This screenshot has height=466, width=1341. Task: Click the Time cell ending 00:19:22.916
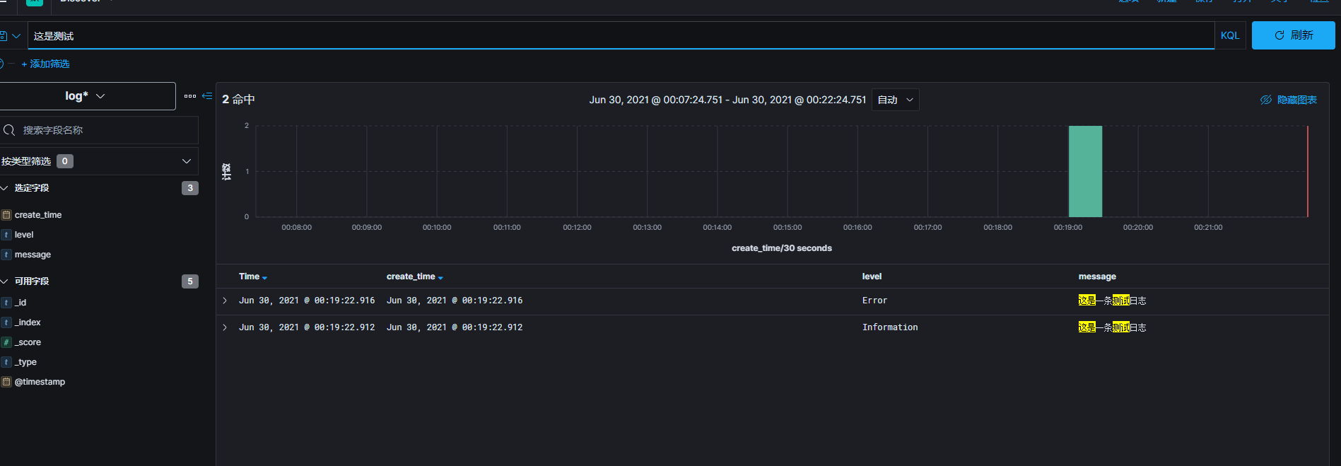pyautogui.click(x=307, y=301)
